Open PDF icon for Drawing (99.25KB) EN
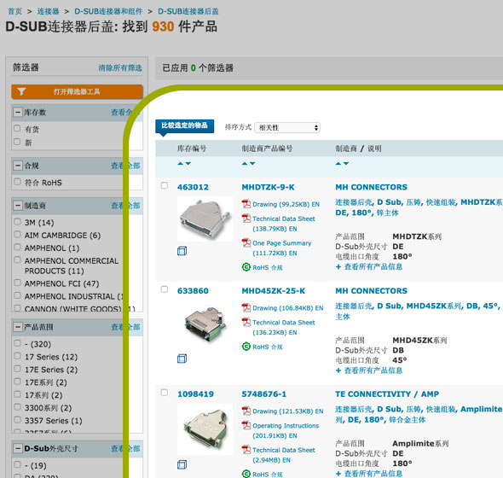Viewport: 503px width, 478px height. tap(246, 204)
